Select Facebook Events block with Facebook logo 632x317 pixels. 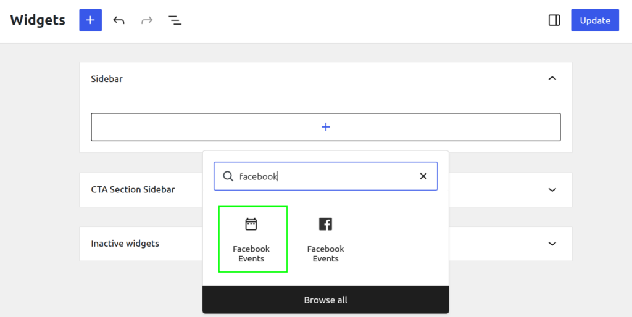pyautogui.click(x=326, y=239)
